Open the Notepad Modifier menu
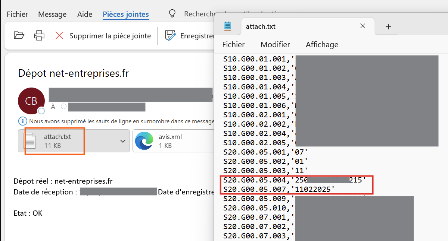The width and height of the screenshot is (448, 241). [275, 45]
